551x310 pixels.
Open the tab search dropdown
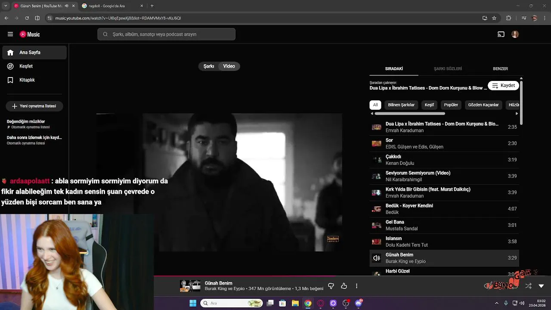(6, 6)
